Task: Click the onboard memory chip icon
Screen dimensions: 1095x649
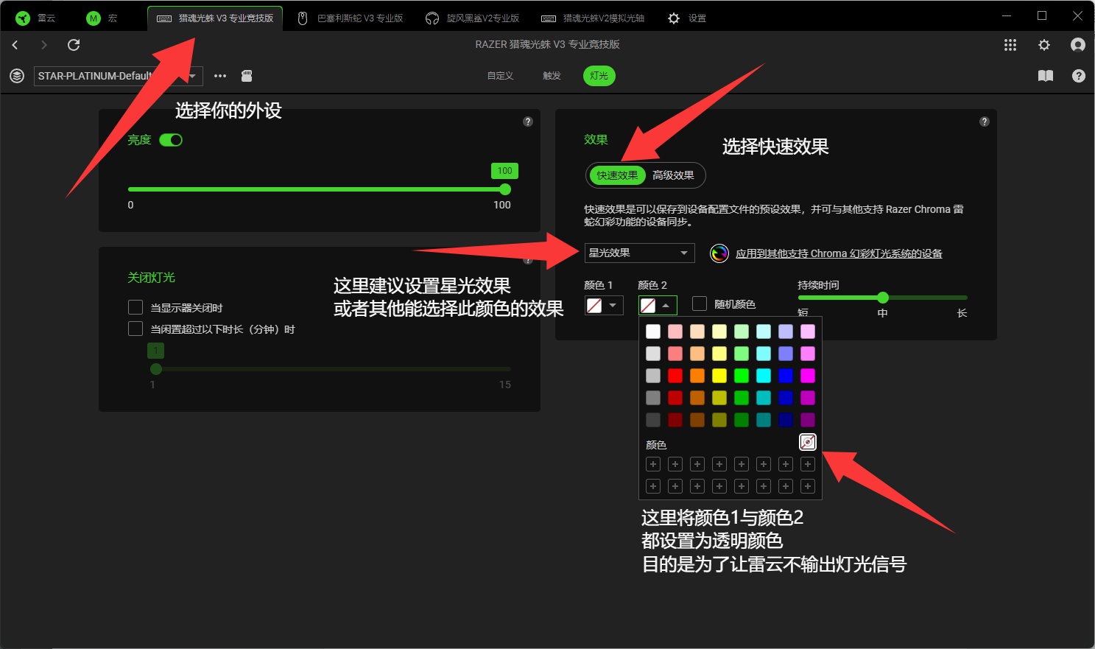Action: click(247, 76)
